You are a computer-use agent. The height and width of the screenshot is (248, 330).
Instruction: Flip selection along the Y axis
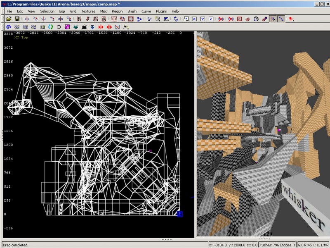coord(44,19)
